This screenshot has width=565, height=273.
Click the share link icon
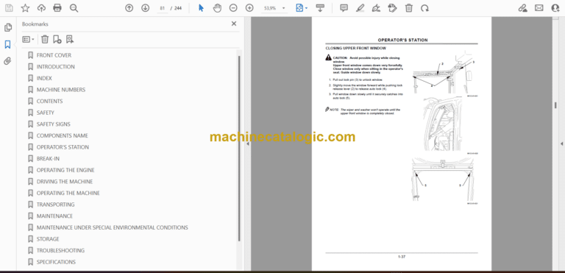(522, 8)
